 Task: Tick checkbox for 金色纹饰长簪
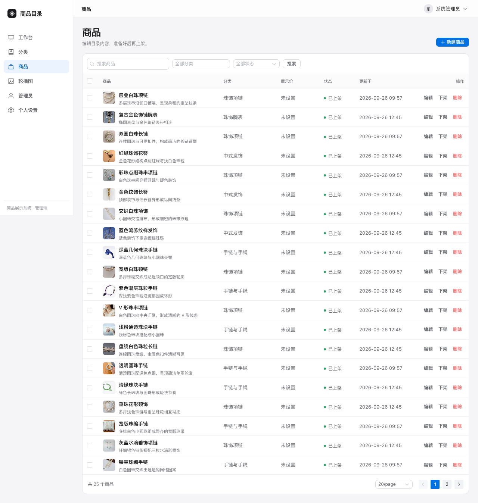click(x=90, y=194)
